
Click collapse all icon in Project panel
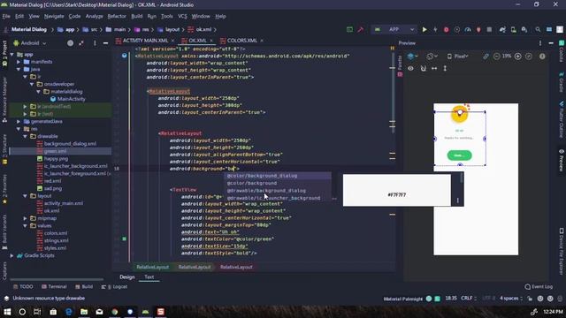(81, 43)
